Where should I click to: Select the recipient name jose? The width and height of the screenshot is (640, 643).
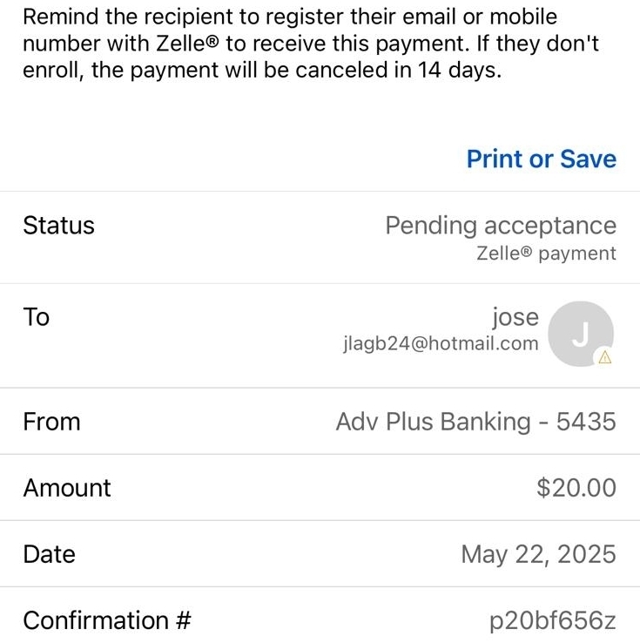(515, 317)
